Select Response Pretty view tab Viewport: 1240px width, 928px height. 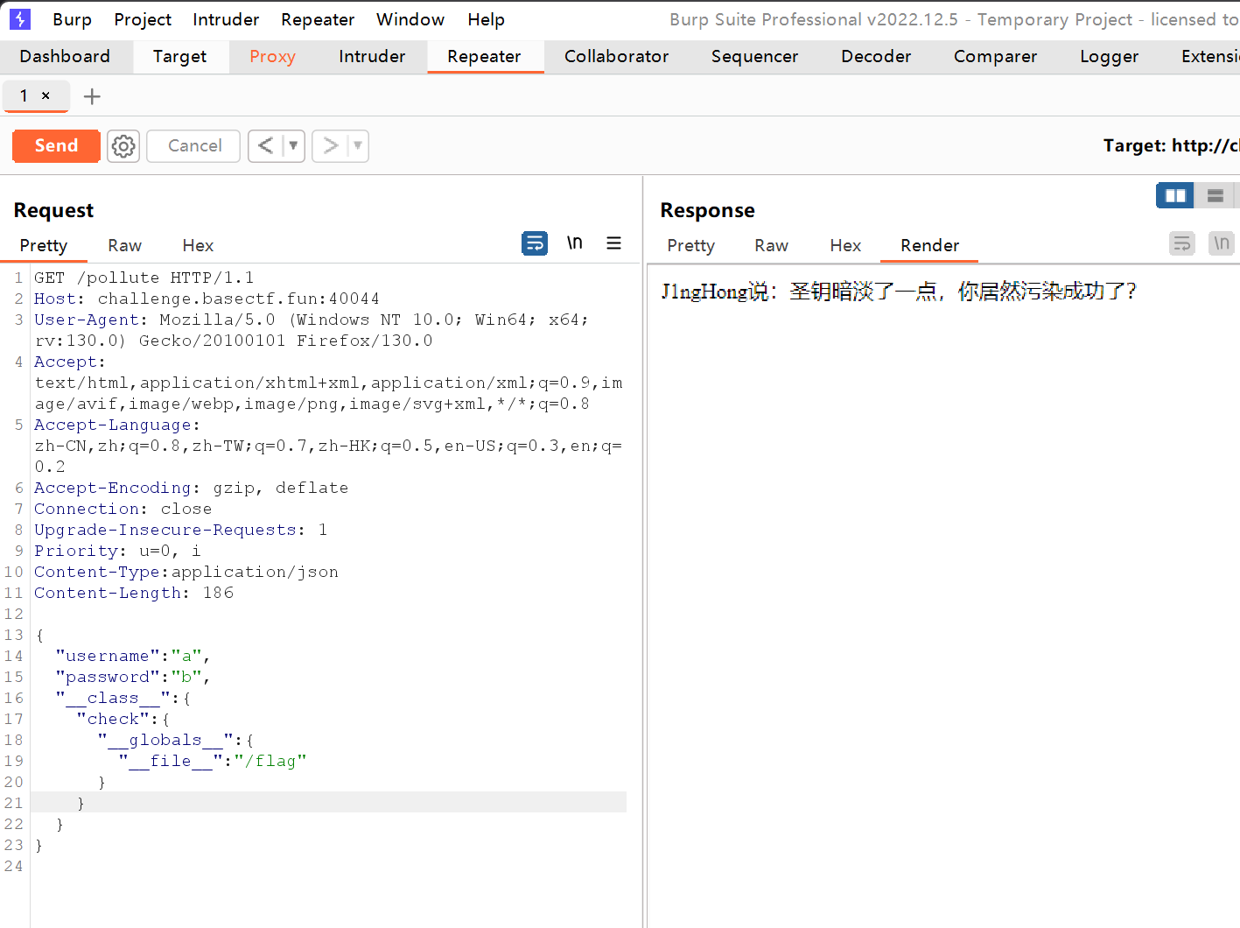pyautogui.click(x=690, y=246)
